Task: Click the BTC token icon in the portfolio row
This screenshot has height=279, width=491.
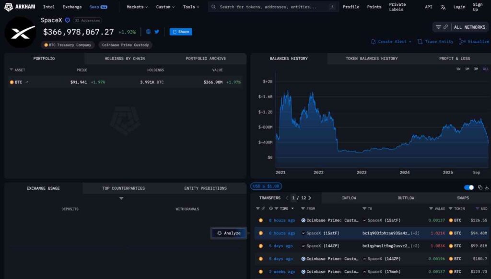Action: tap(12, 82)
